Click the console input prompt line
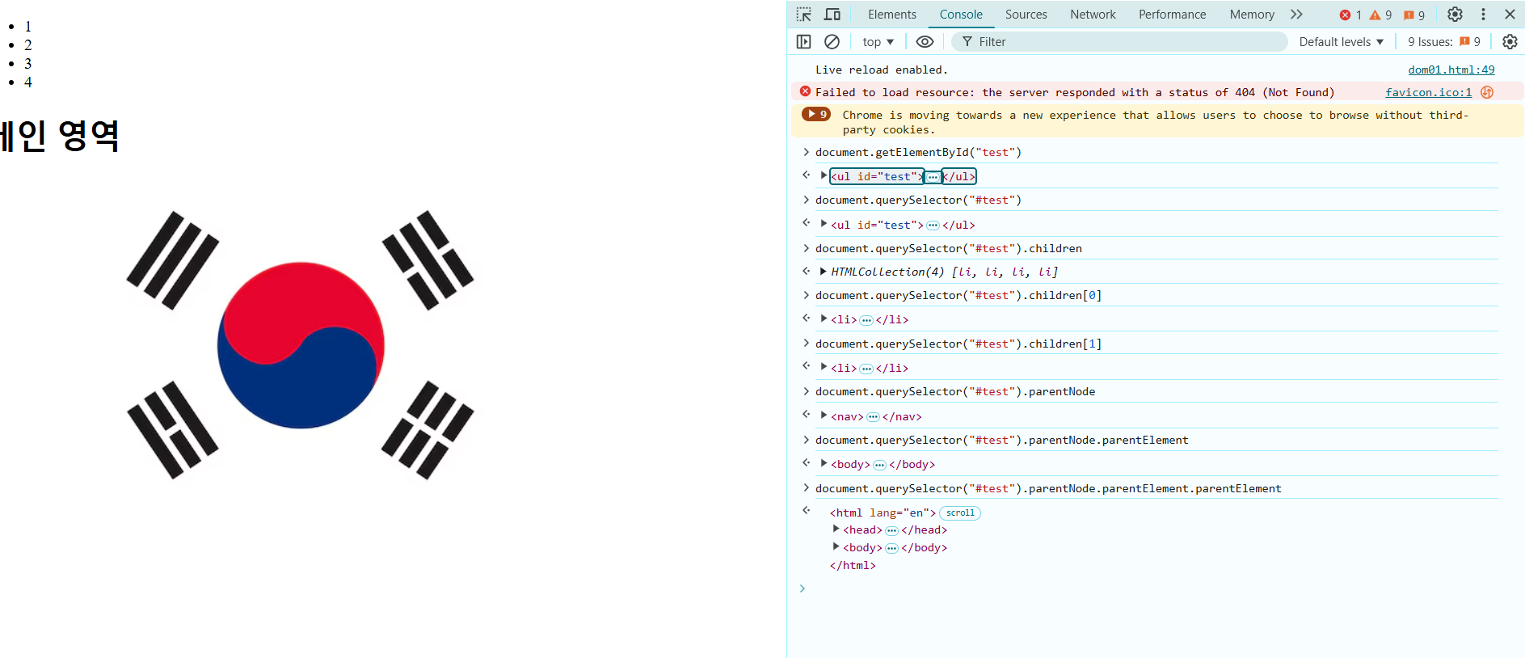This screenshot has height=658, width=1525. click(1156, 588)
